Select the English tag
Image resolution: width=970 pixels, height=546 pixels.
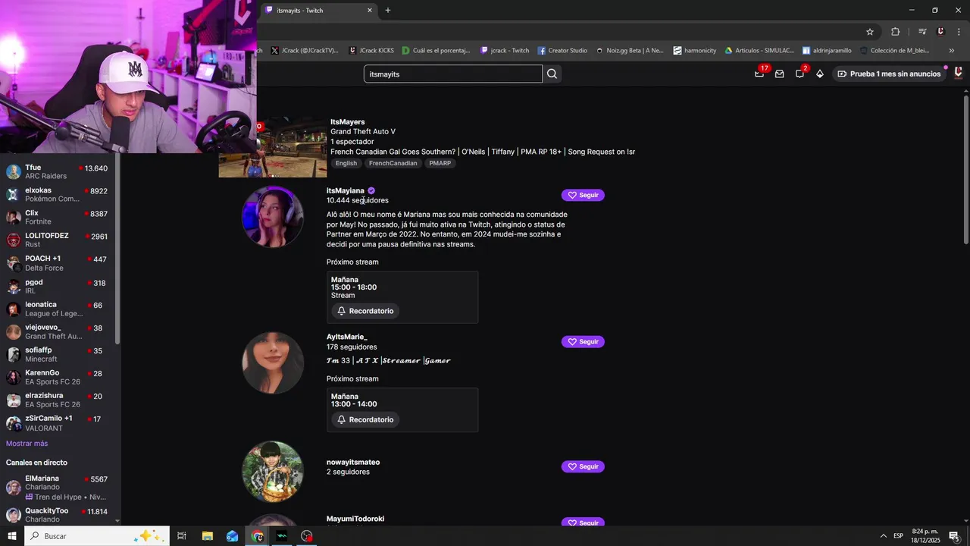pos(346,163)
